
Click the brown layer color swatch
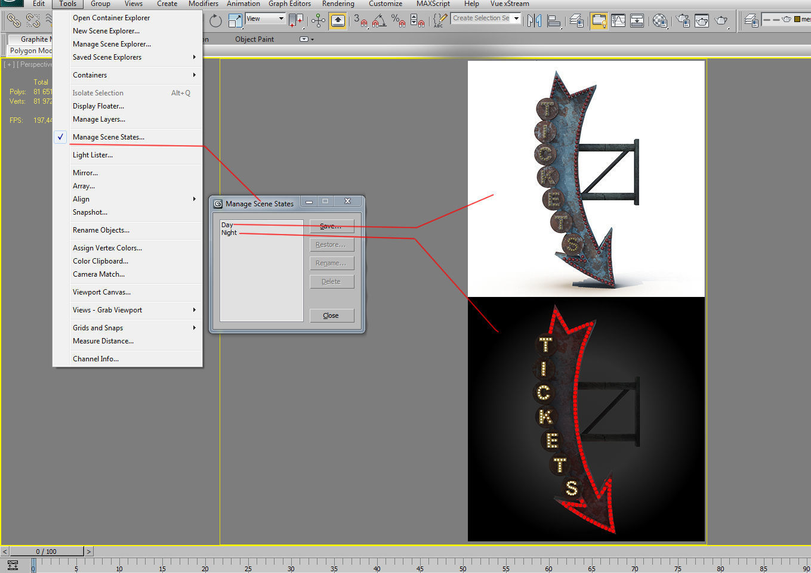(x=797, y=19)
